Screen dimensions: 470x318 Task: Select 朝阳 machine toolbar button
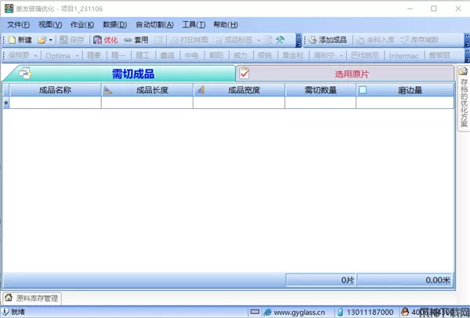point(216,56)
